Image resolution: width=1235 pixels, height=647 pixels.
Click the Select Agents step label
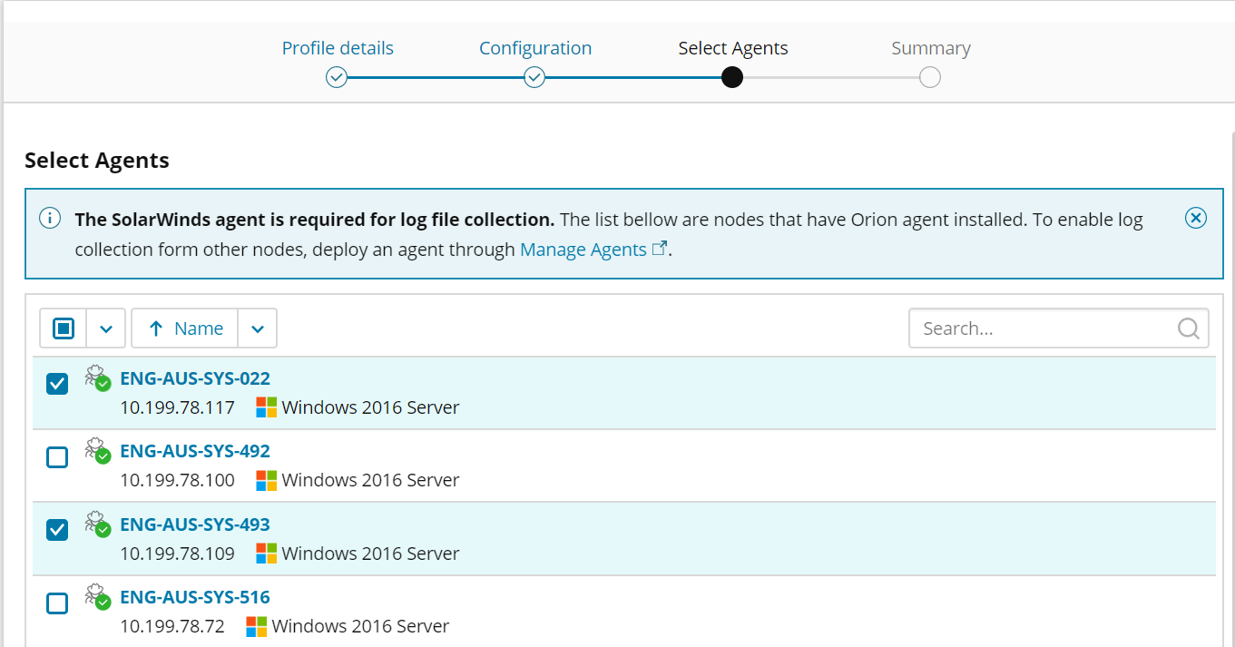733,48
